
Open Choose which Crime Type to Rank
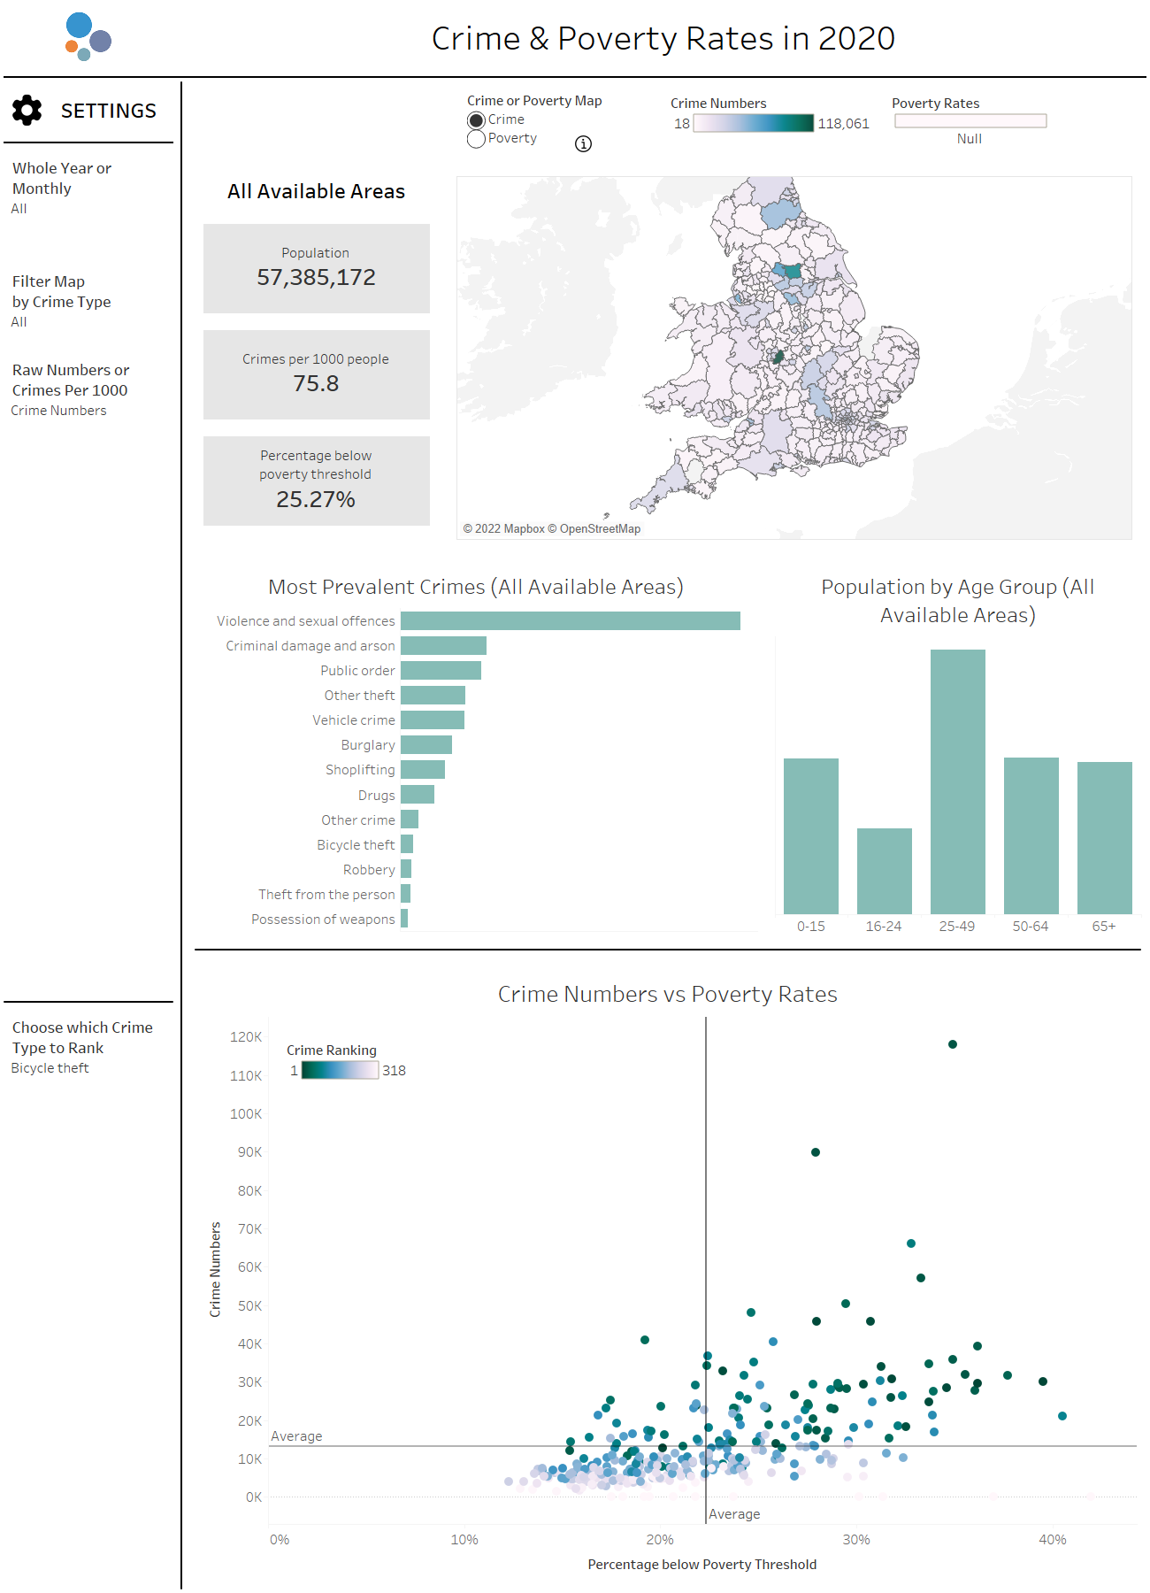(x=81, y=1047)
